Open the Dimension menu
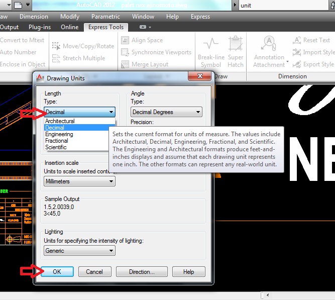 point(34,17)
